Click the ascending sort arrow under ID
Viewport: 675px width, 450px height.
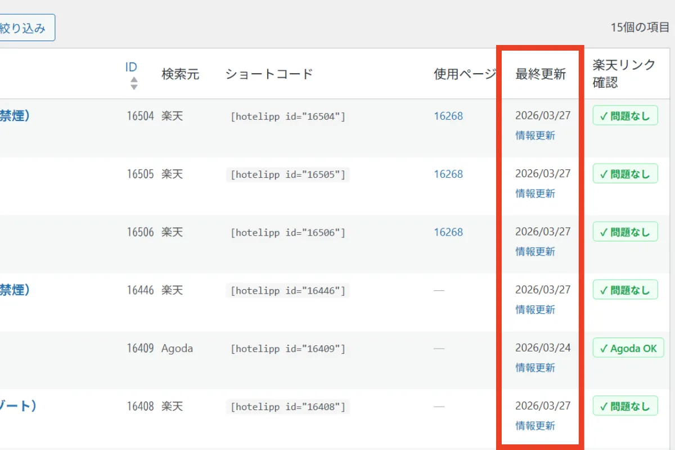click(134, 79)
